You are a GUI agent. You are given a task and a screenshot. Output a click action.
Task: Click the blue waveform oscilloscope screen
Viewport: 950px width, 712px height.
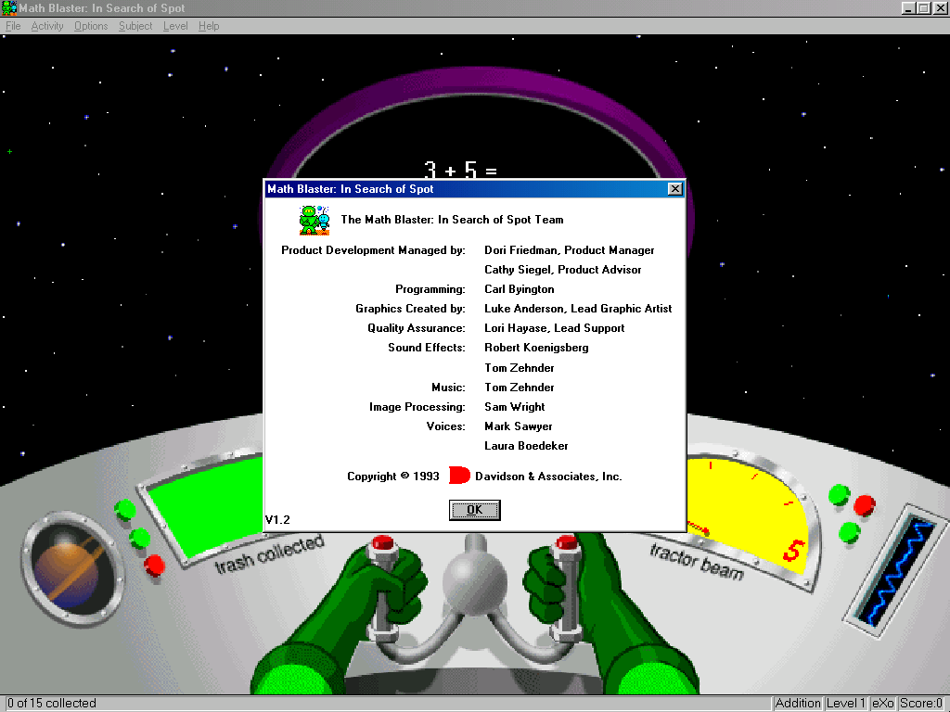[x=895, y=570]
